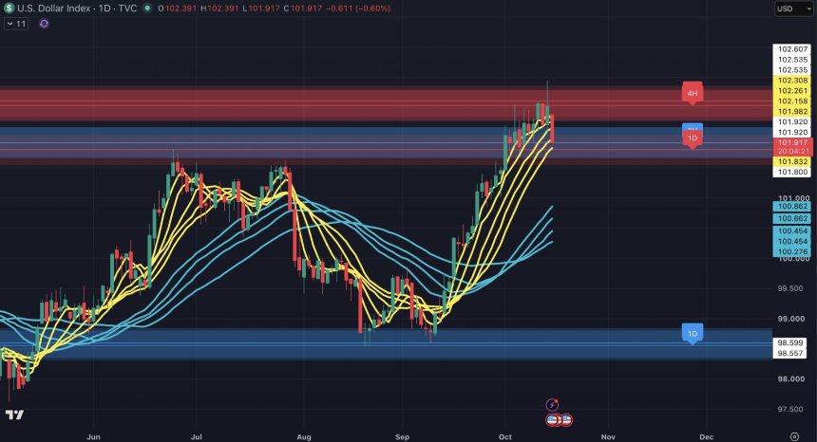Click the Dec time axis label
The image size is (817, 442).
pos(707,437)
